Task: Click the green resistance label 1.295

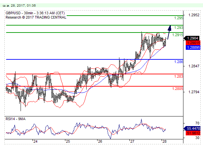Action: coord(178,18)
